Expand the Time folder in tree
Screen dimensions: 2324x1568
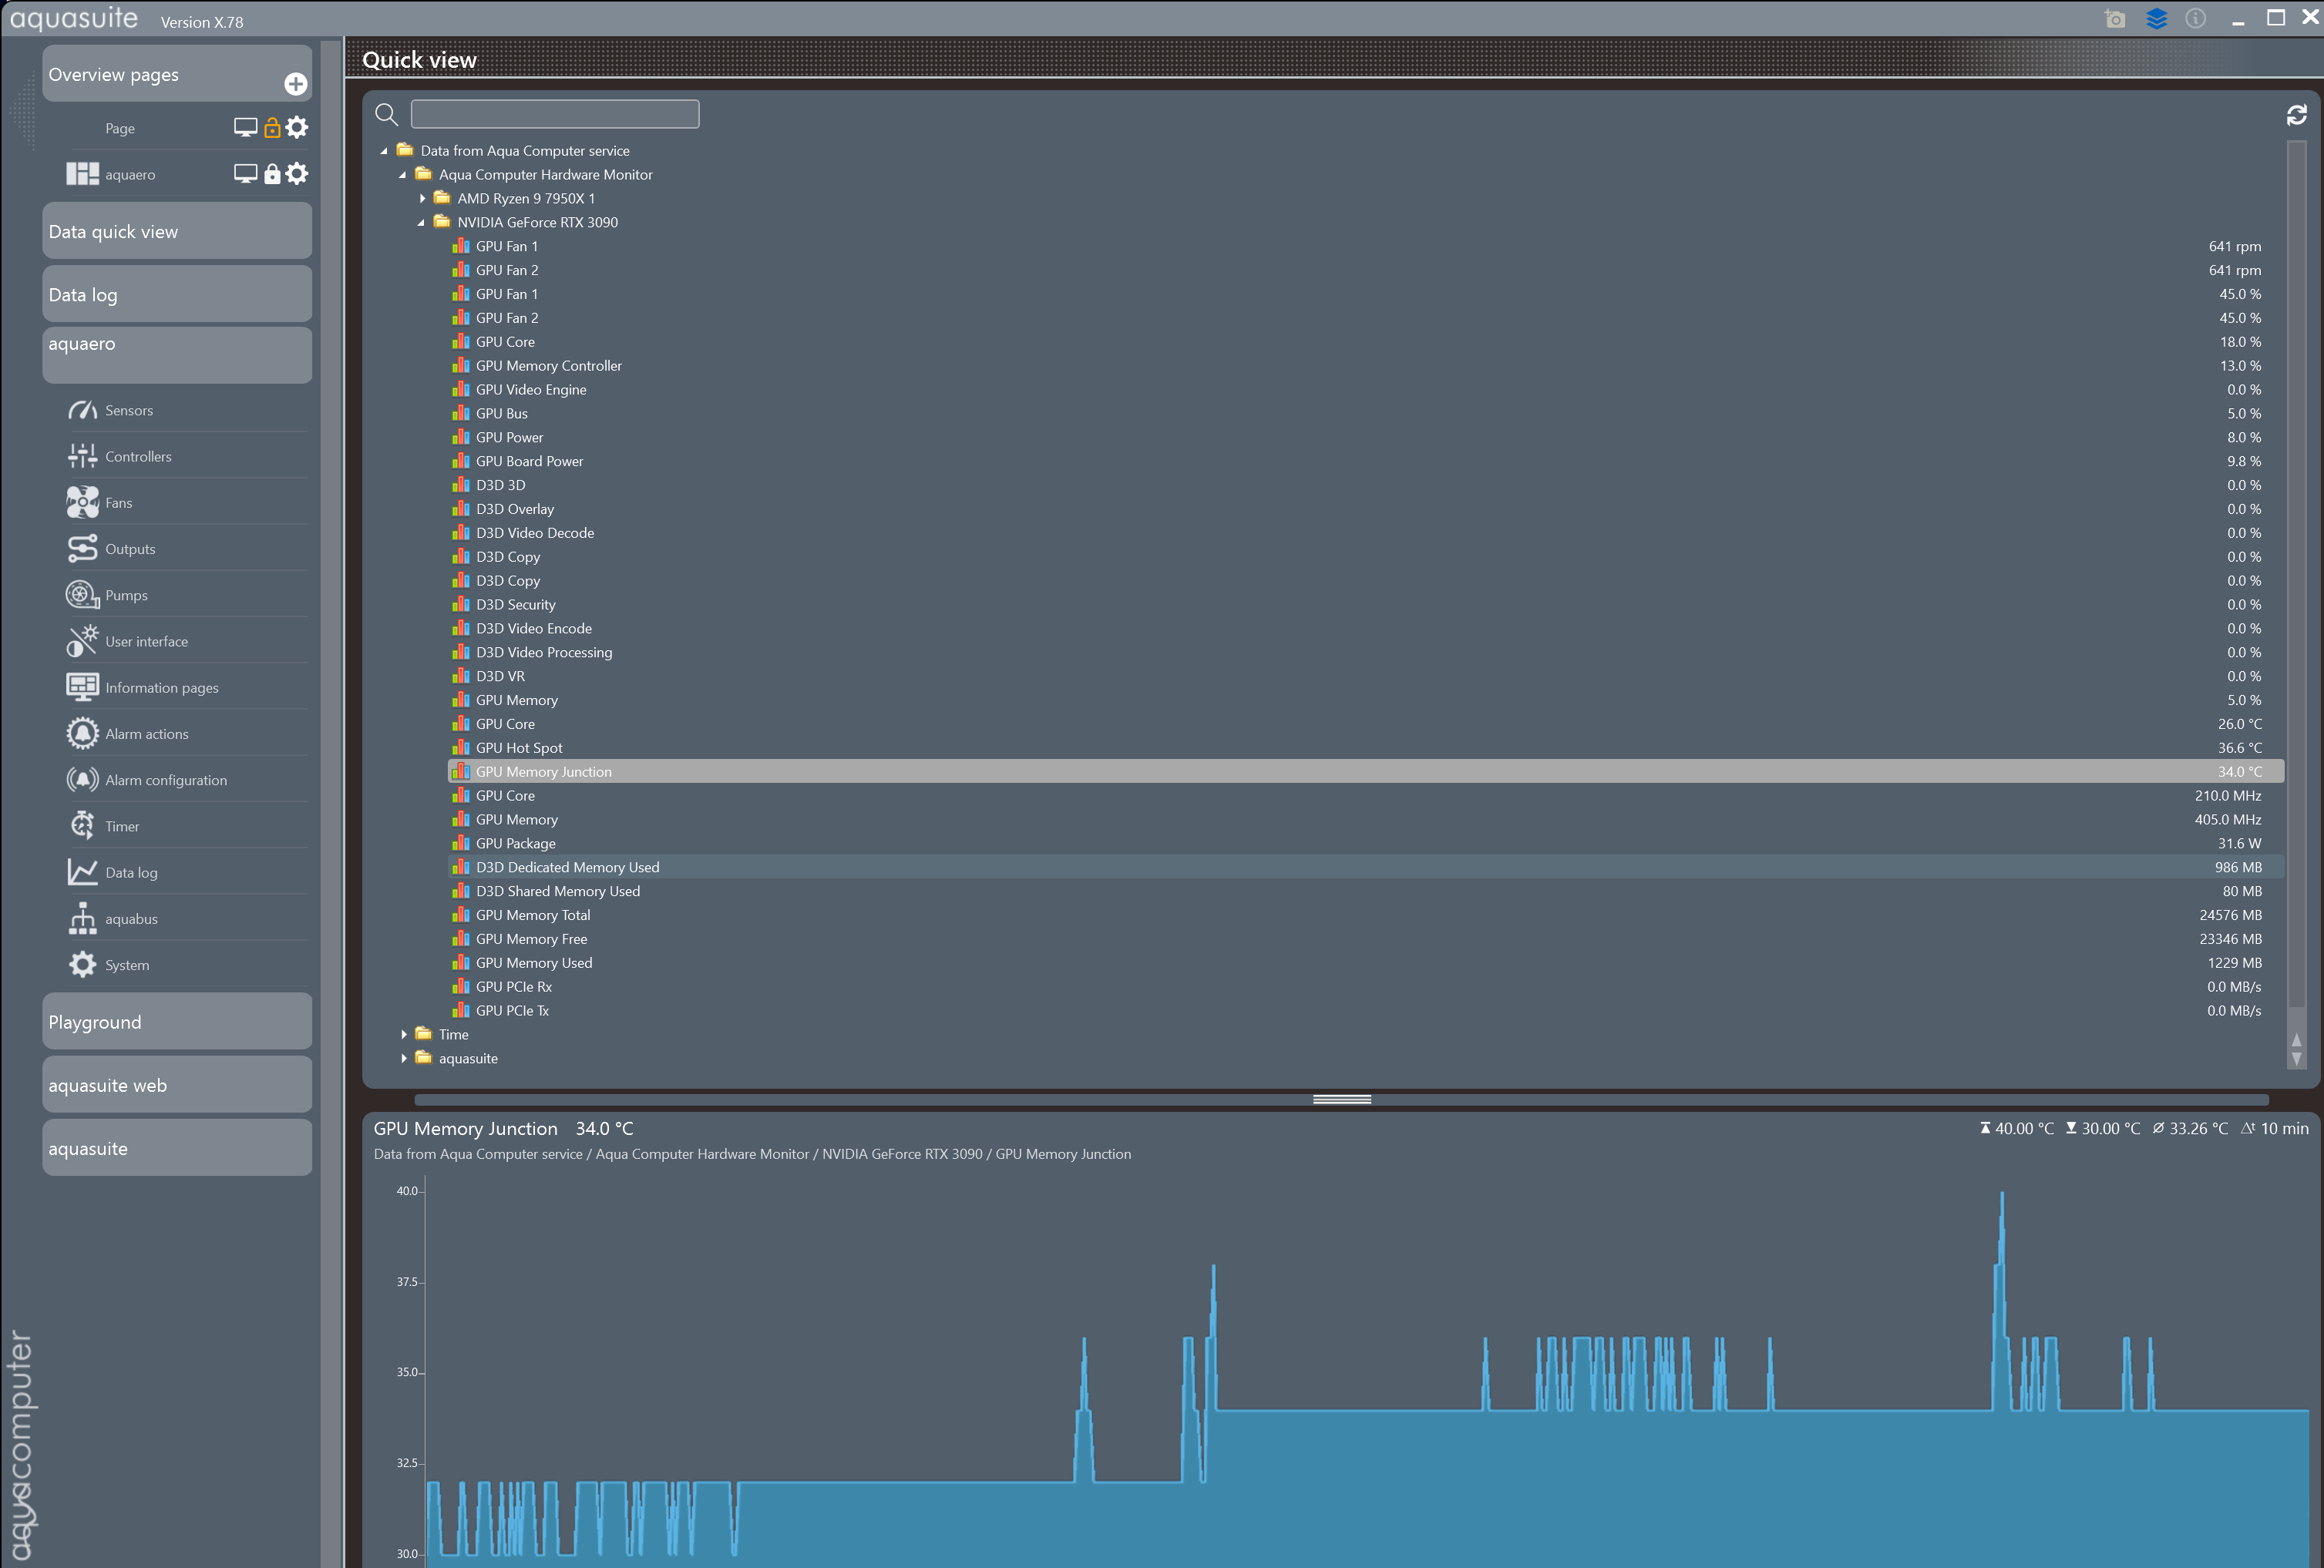[x=403, y=1034]
